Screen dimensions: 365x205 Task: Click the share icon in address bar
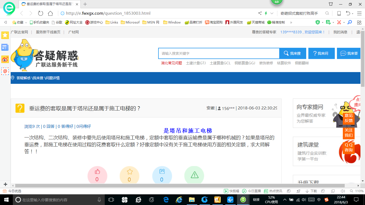260,13
